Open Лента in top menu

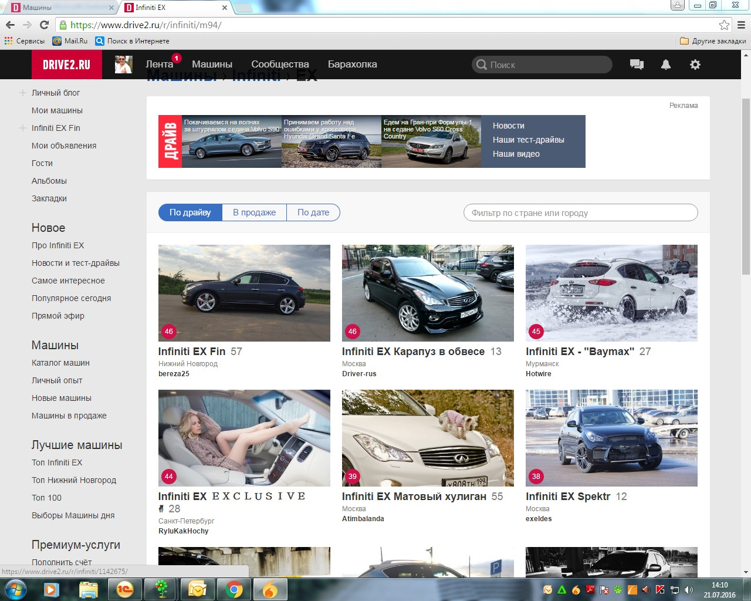[160, 65]
